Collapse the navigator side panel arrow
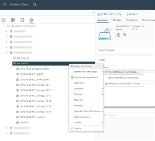 click(94, 13)
